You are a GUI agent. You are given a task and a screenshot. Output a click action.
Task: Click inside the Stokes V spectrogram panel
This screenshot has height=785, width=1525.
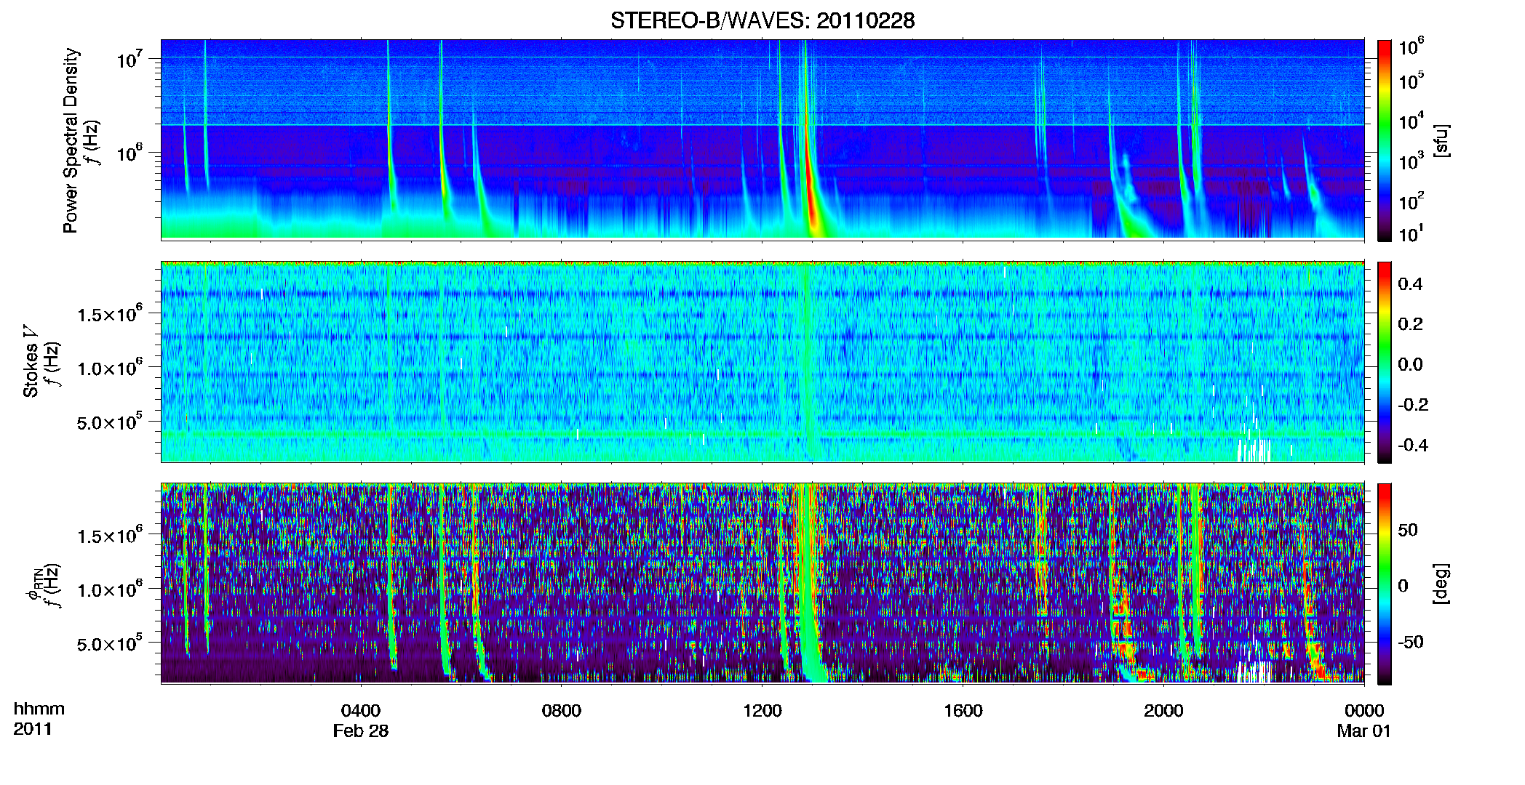click(762, 362)
